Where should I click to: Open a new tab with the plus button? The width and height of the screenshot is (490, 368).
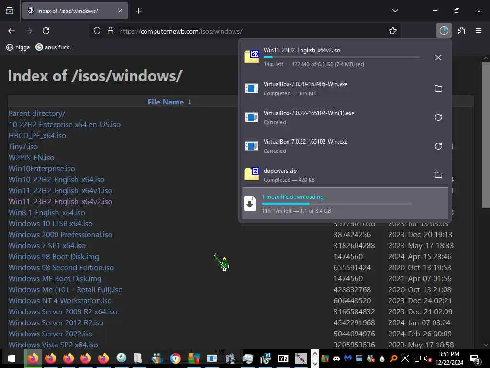tap(138, 11)
